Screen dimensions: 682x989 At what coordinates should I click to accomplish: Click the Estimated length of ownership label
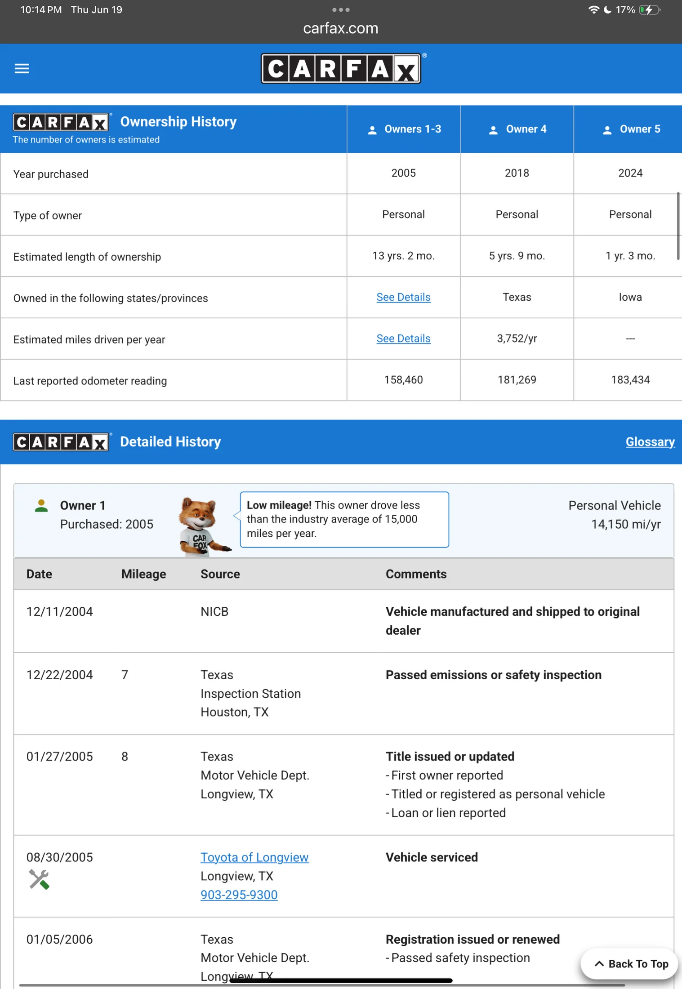click(x=87, y=257)
